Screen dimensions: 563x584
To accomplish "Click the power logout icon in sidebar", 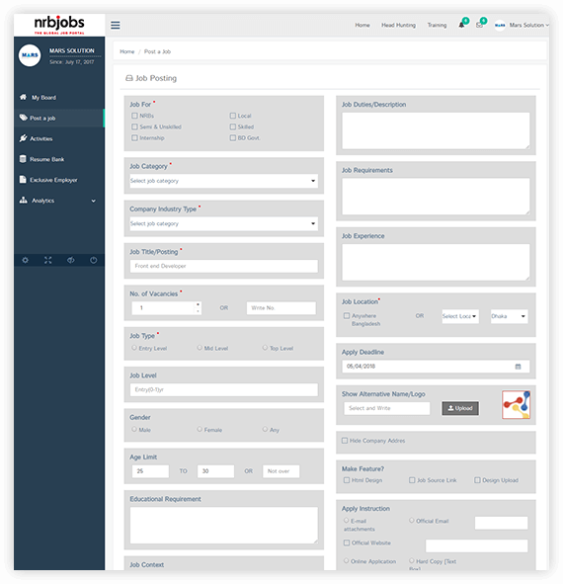I will tap(94, 260).
